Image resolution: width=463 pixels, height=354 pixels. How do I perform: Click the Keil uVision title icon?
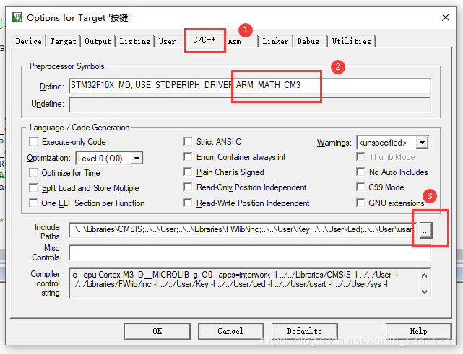17,17
